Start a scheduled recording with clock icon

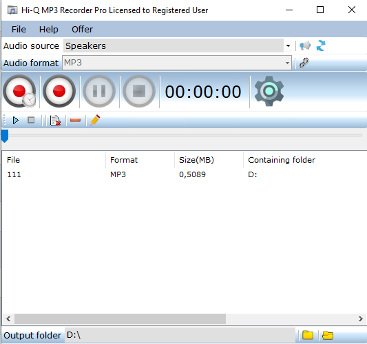19,91
